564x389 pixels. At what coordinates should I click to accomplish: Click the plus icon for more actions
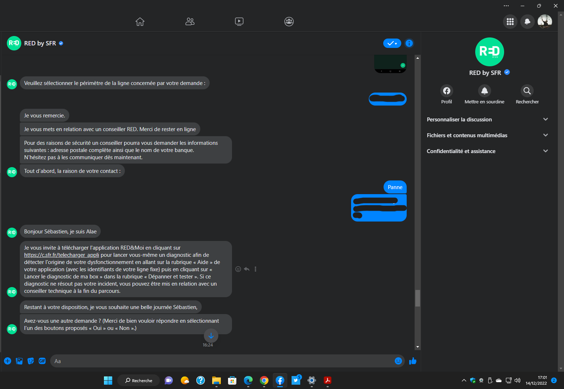pyautogui.click(x=8, y=361)
